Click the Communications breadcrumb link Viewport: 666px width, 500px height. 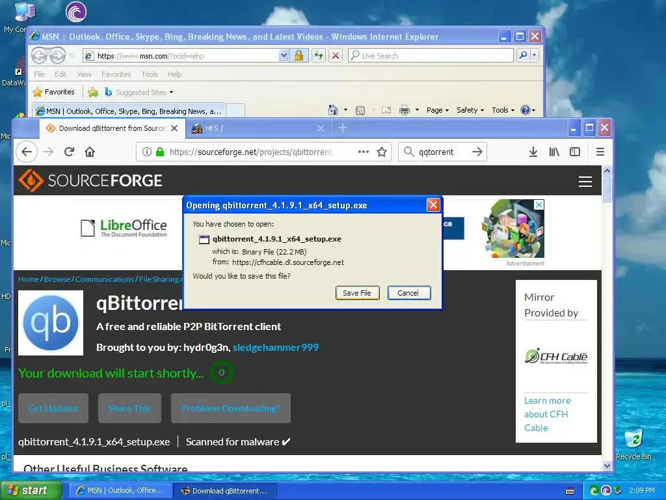105,279
